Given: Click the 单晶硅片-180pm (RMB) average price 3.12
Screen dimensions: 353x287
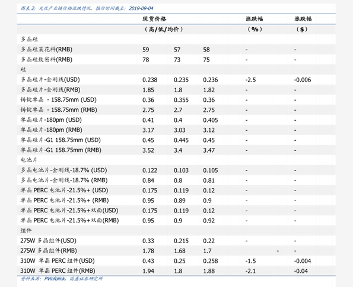Looking at the screenshot, I should coord(209,130).
